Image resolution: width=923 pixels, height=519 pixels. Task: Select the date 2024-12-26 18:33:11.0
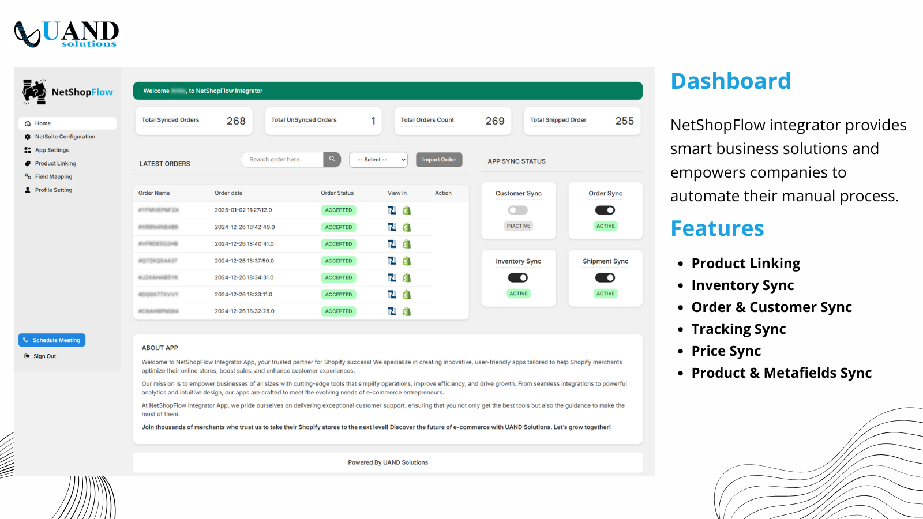tap(243, 295)
